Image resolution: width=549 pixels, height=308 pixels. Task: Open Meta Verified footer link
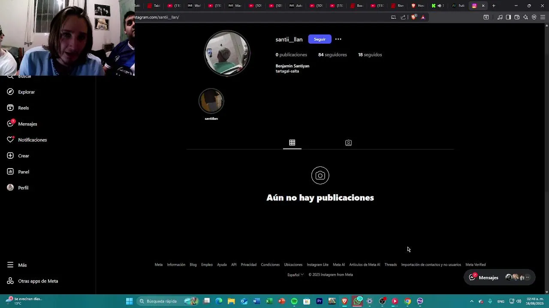coord(476,265)
